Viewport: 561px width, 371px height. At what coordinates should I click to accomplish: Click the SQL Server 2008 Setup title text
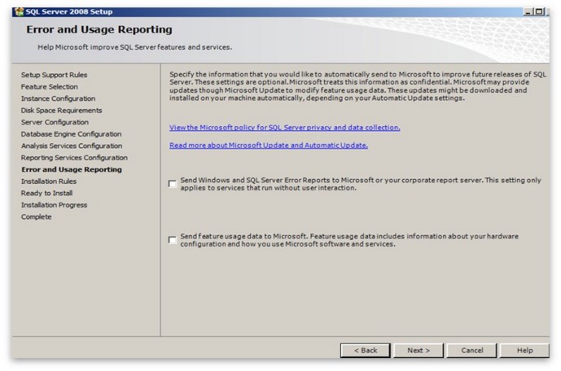pos(69,11)
